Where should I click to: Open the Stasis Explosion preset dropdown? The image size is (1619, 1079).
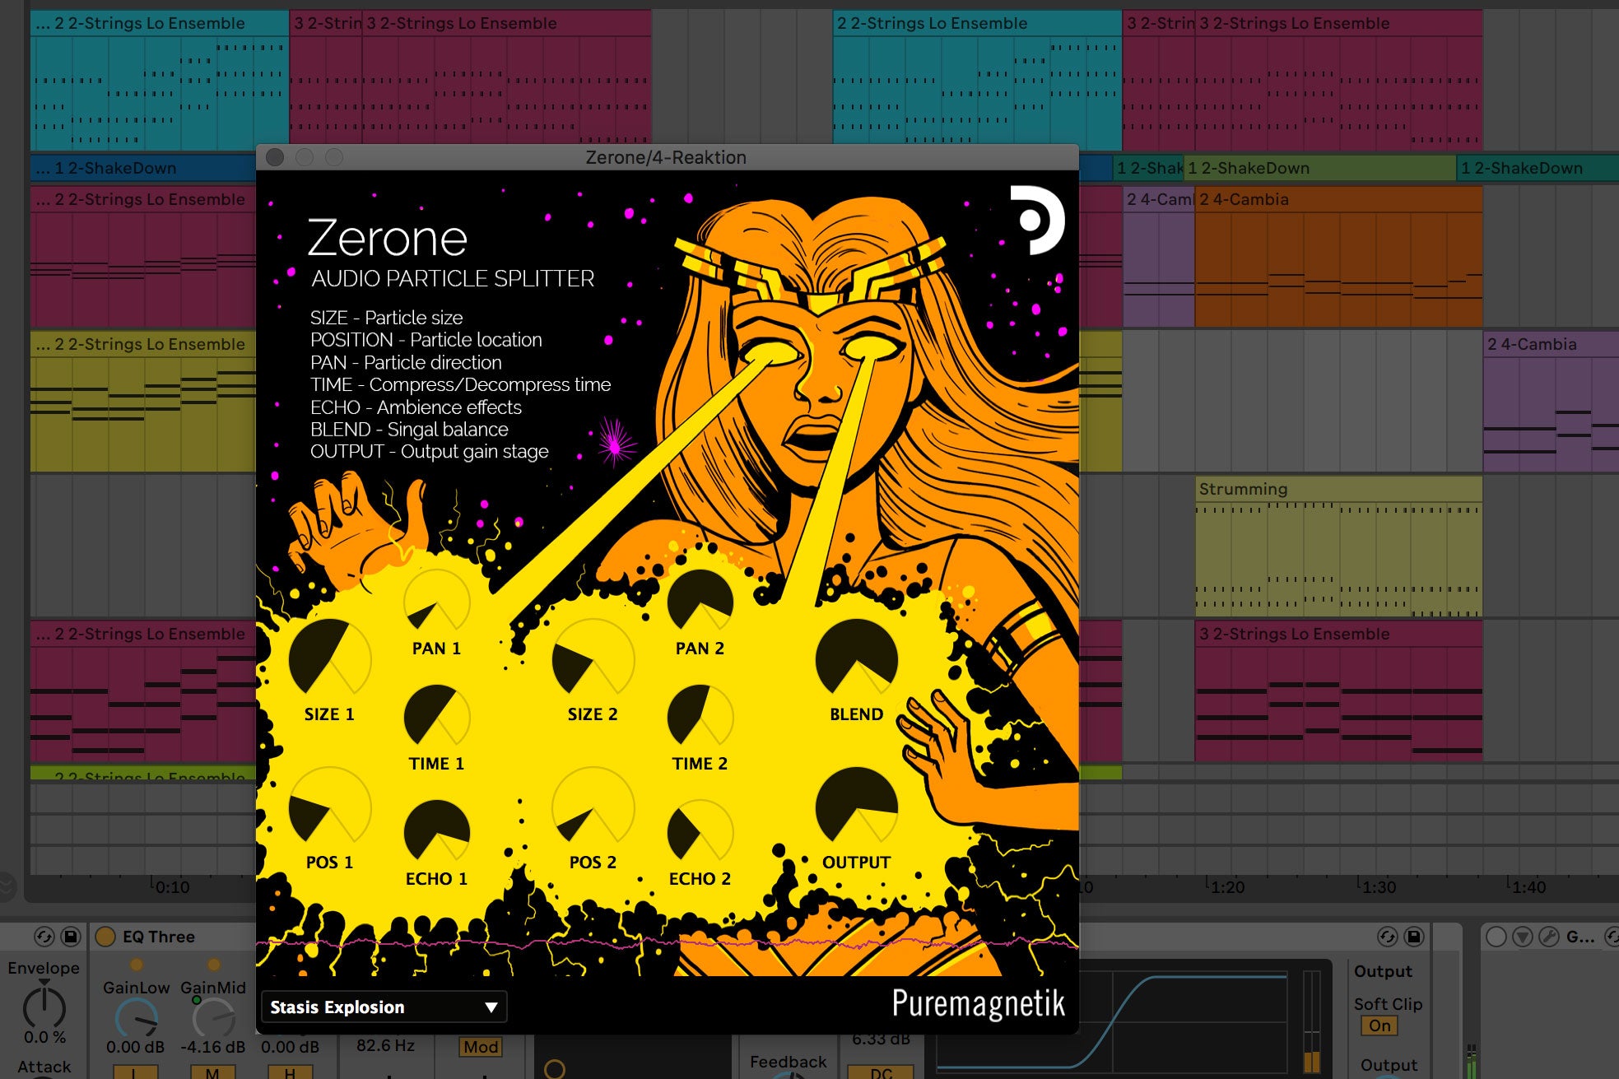(384, 1007)
